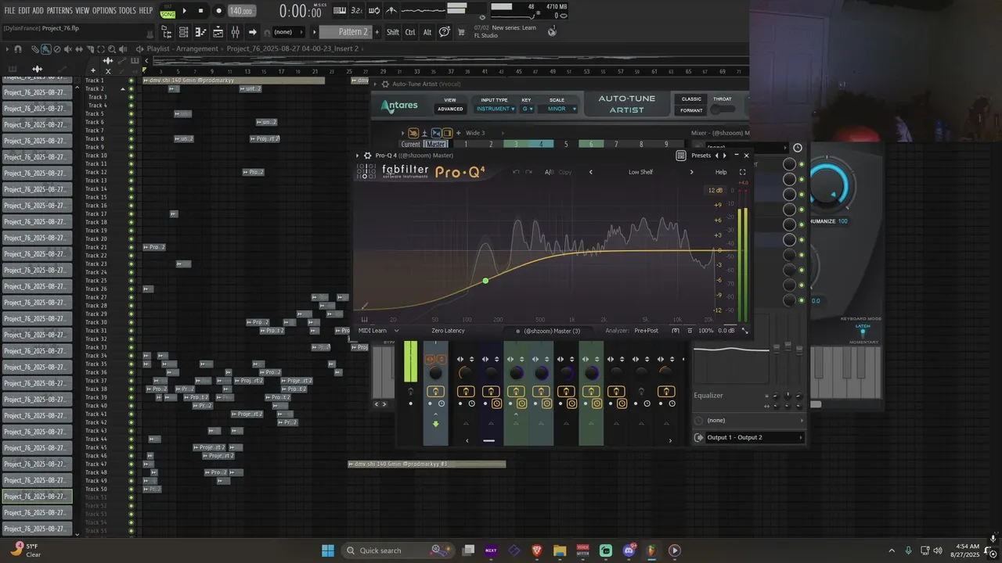The image size is (1002, 563).
Task: Open the Piano roll icon
Action: pos(200,32)
